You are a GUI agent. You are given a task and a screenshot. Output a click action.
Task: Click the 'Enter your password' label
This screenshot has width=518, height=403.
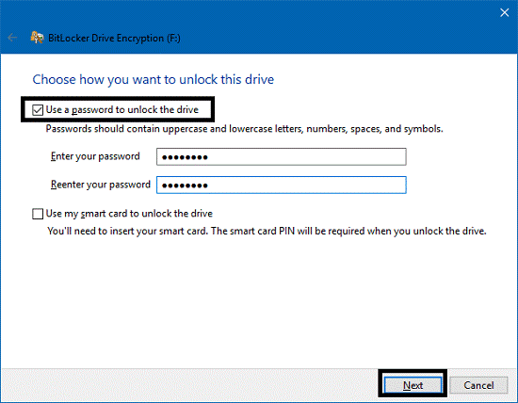95,156
